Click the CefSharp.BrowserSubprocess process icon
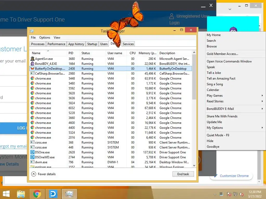 [32, 73]
